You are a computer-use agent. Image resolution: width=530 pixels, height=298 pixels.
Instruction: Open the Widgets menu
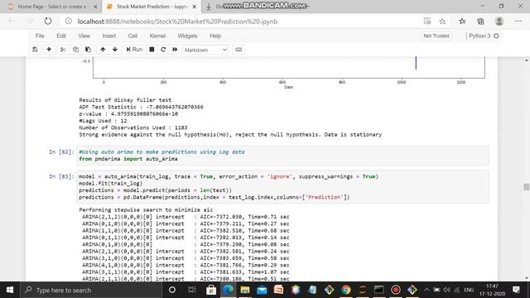(187, 36)
